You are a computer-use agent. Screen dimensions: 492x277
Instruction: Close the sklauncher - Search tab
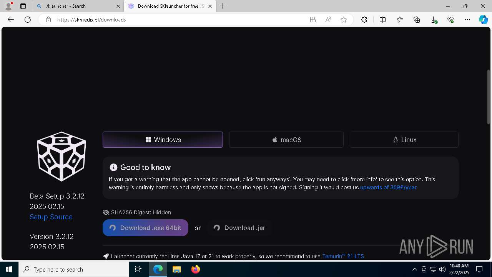tap(118, 6)
